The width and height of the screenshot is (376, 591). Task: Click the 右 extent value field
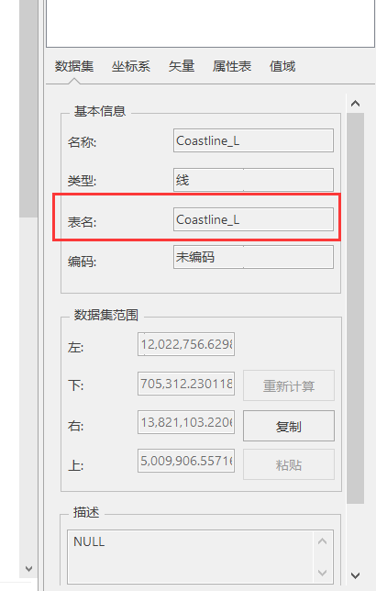pyautogui.click(x=186, y=422)
